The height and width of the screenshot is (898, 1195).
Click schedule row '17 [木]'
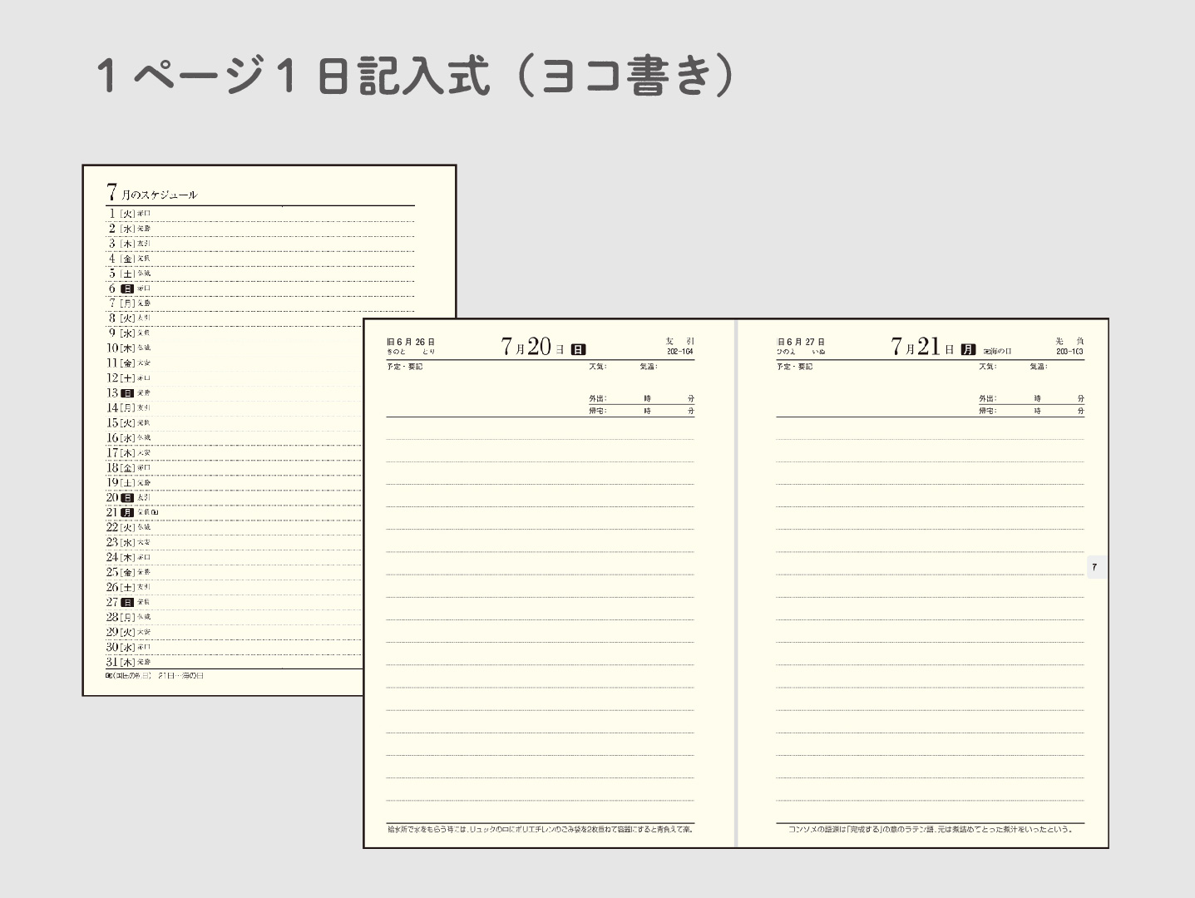pyautogui.click(x=235, y=453)
